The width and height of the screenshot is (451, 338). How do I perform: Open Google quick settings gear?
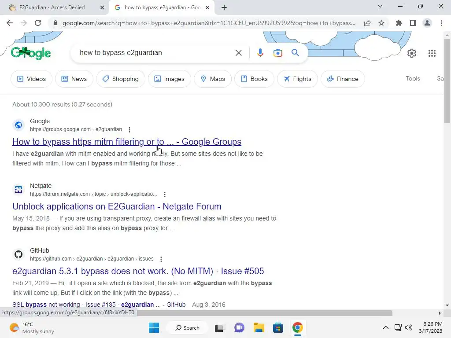tap(412, 53)
